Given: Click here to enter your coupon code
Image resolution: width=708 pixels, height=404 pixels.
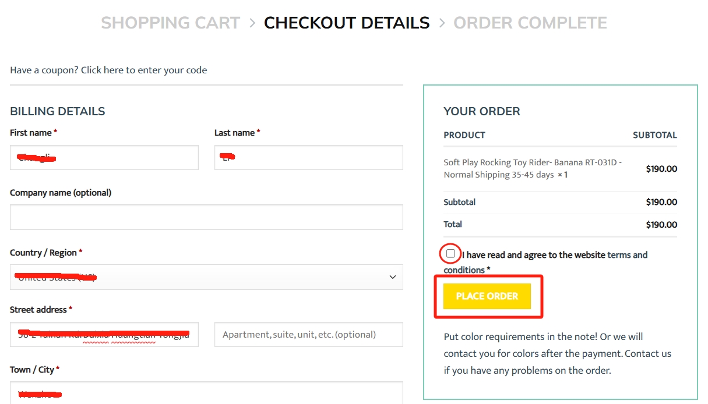Looking at the screenshot, I should point(142,70).
